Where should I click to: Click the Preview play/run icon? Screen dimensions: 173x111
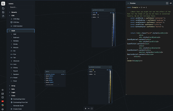167,3
